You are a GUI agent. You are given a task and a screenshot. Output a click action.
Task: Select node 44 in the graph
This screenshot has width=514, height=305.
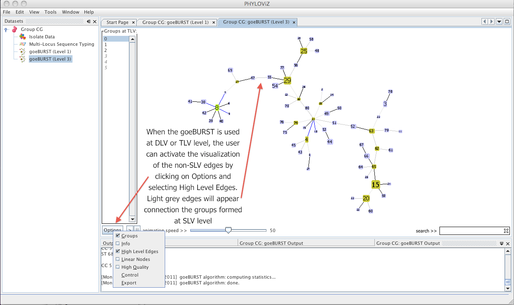pos(329,141)
